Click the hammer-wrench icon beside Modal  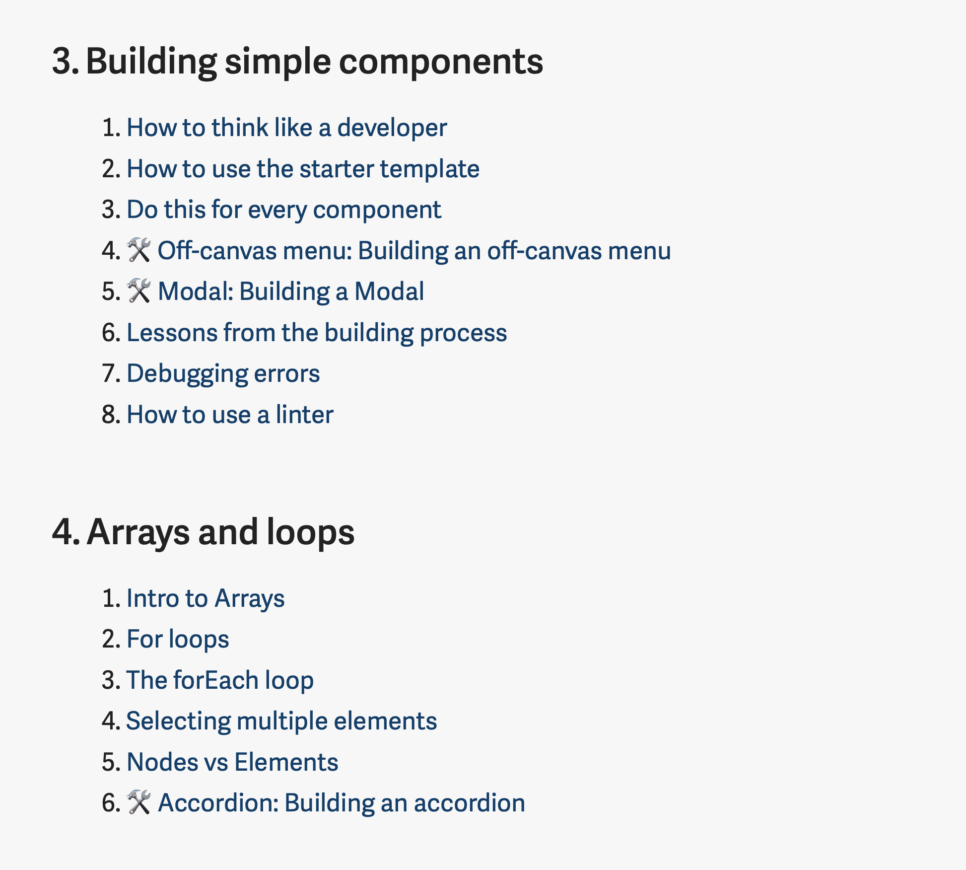click(138, 291)
